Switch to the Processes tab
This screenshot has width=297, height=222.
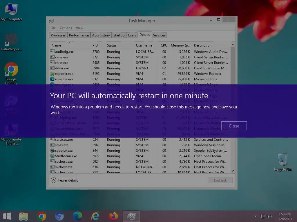[x=58, y=35]
